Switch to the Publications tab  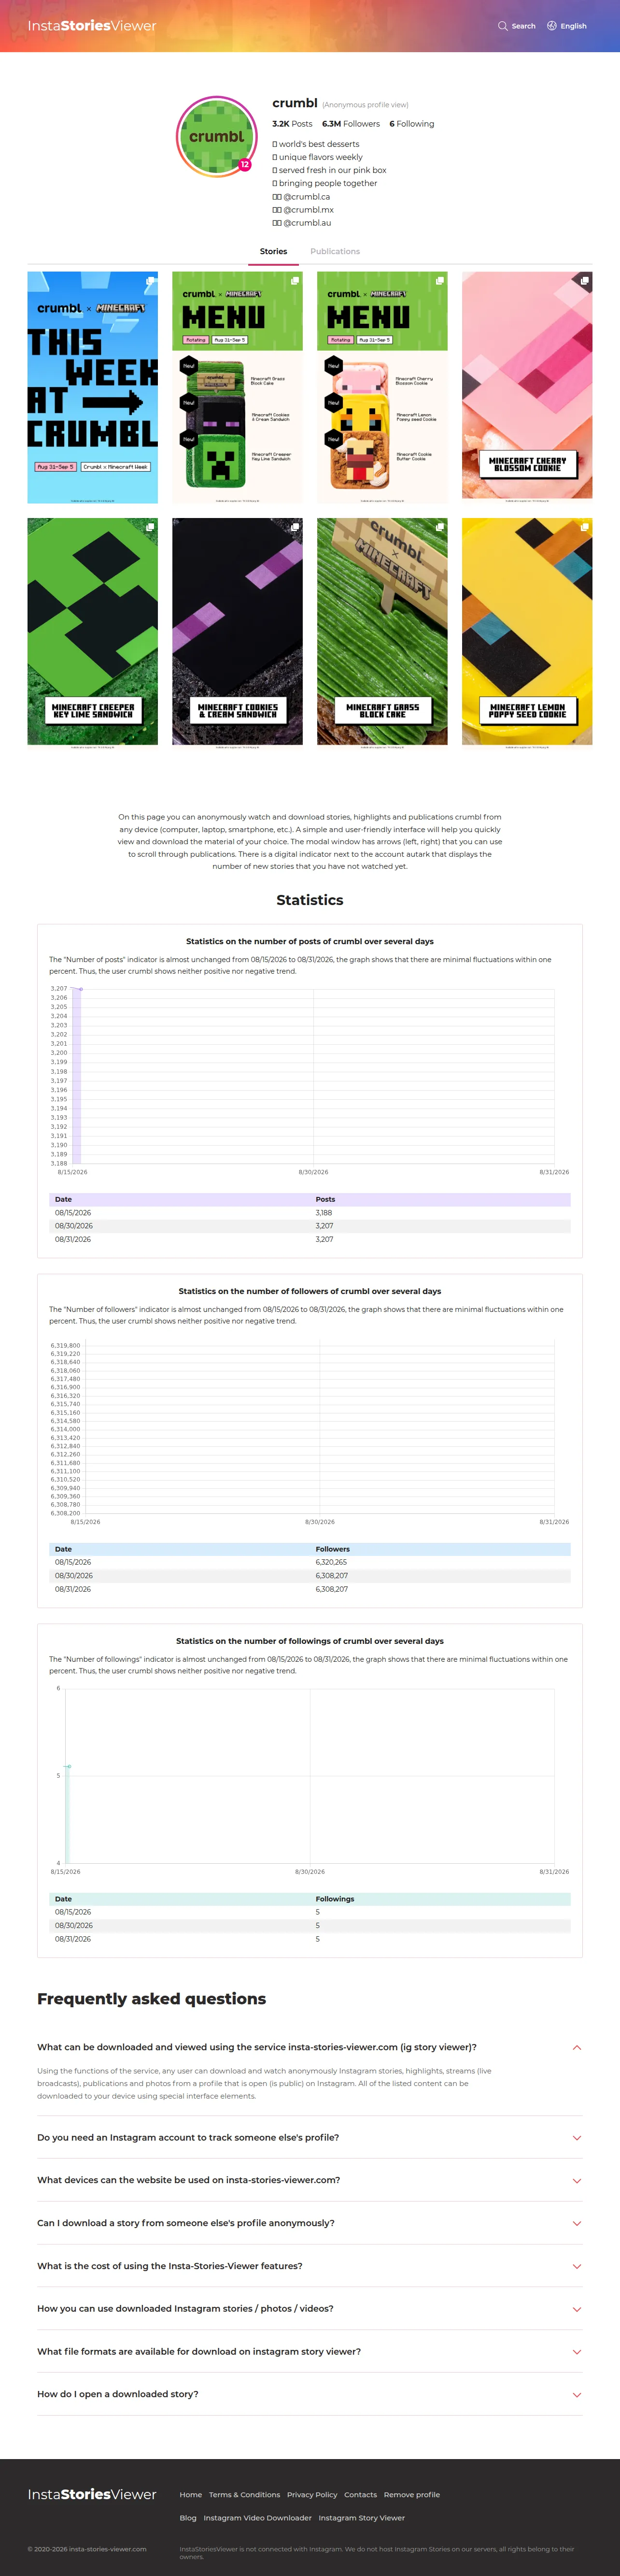(x=335, y=251)
